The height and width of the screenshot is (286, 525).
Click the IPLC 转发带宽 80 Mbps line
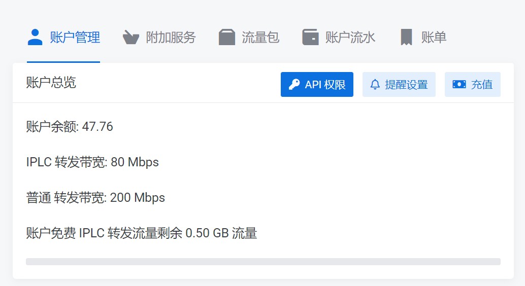[92, 162]
